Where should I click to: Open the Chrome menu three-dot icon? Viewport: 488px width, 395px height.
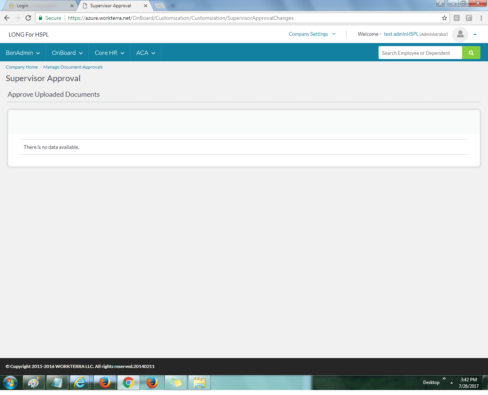coord(481,18)
